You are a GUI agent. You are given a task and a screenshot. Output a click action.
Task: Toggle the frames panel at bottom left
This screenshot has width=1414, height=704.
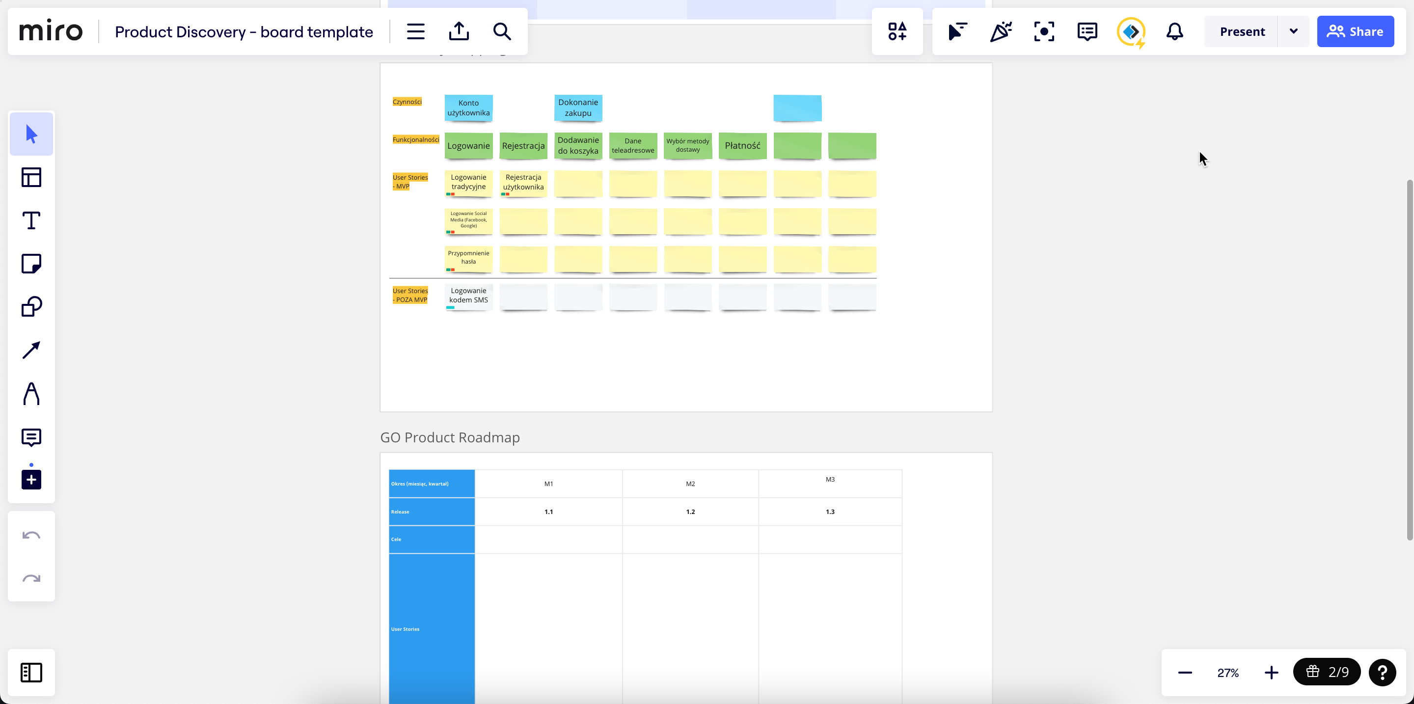(x=31, y=672)
